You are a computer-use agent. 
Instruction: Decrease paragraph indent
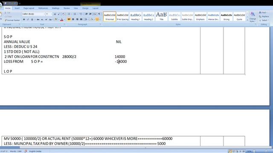pyautogui.click(x=87, y=14)
